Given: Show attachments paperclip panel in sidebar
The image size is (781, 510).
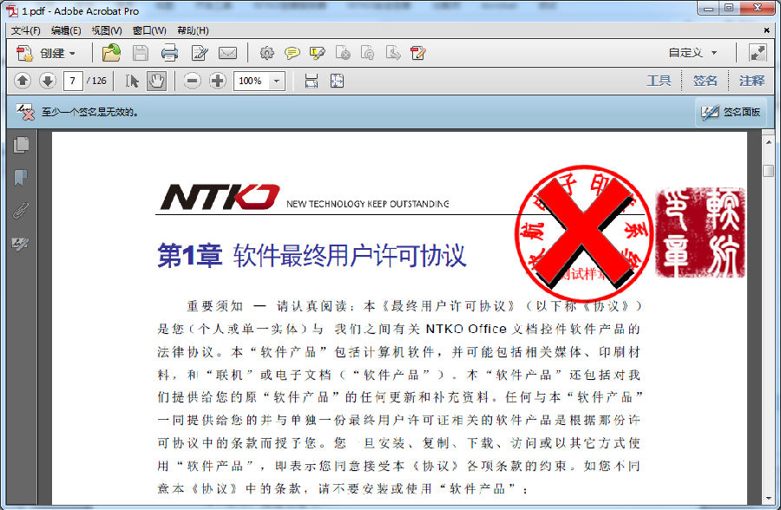Looking at the screenshot, I should (x=21, y=211).
